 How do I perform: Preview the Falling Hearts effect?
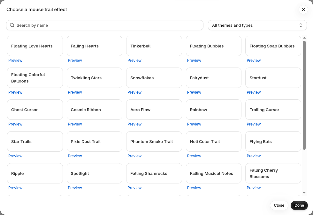click(x=75, y=60)
